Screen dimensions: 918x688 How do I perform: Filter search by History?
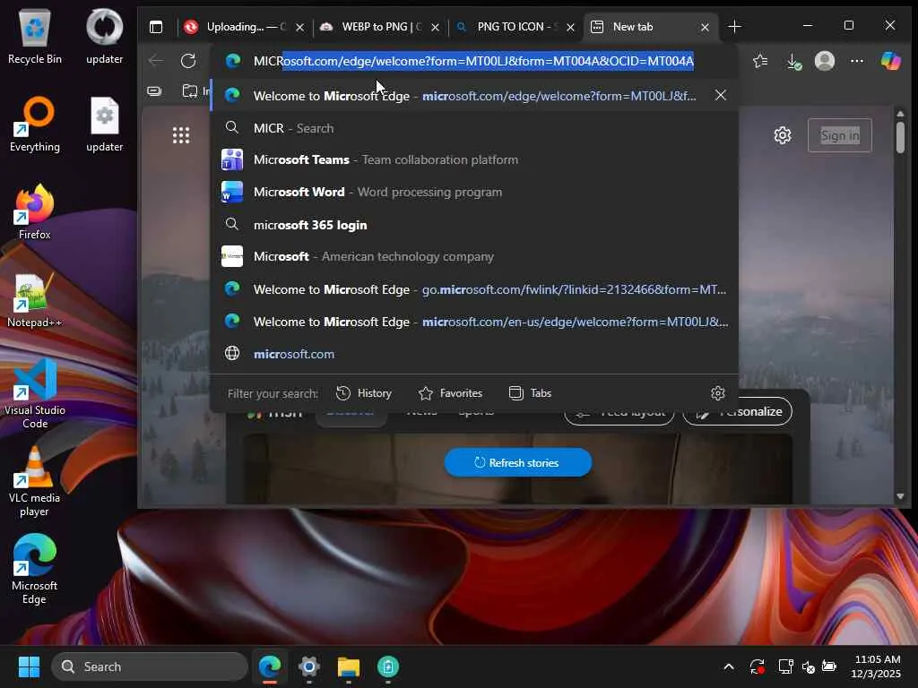tap(364, 393)
